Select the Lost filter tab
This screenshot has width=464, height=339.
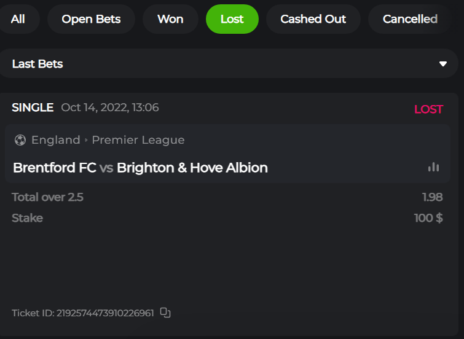point(232,19)
